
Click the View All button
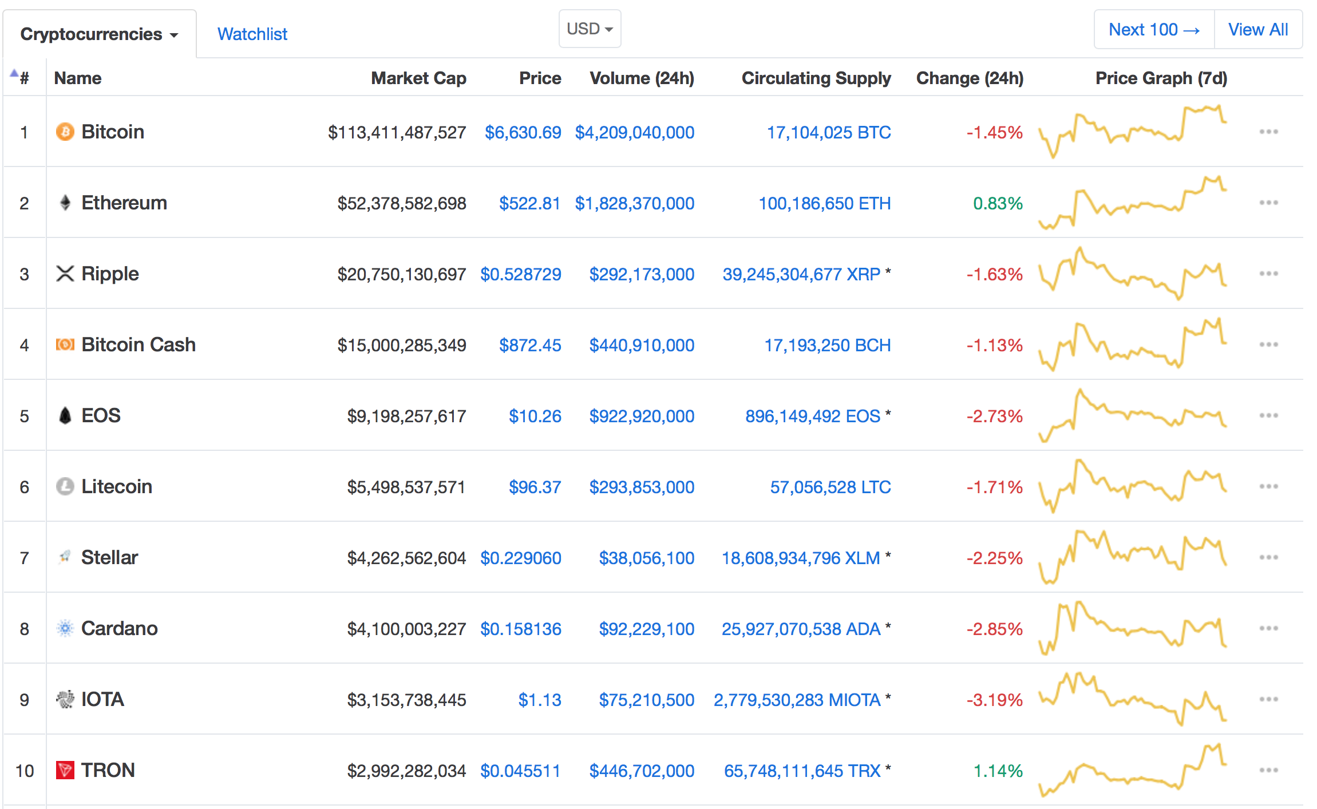click(1258, 29)
